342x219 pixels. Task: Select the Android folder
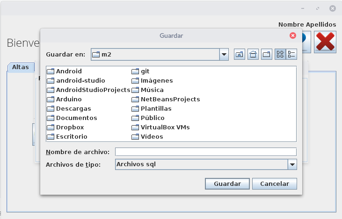(68, 71)
